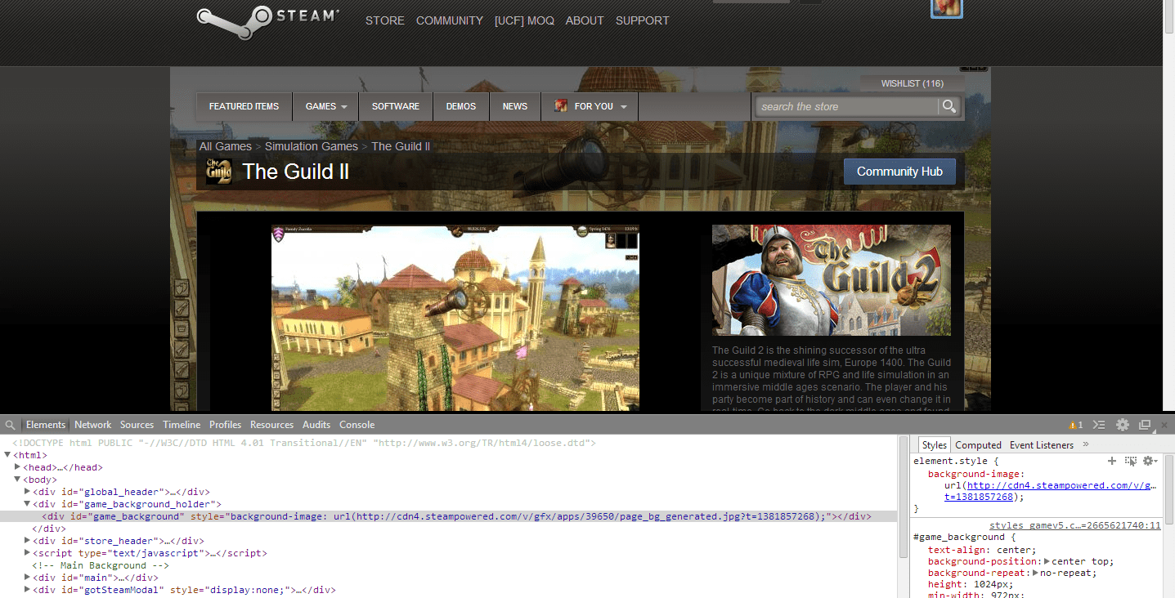Toggle element state pseudo-classes in Styles panel
Screen dimensions: 1175x598
[x=1130, y=460]
